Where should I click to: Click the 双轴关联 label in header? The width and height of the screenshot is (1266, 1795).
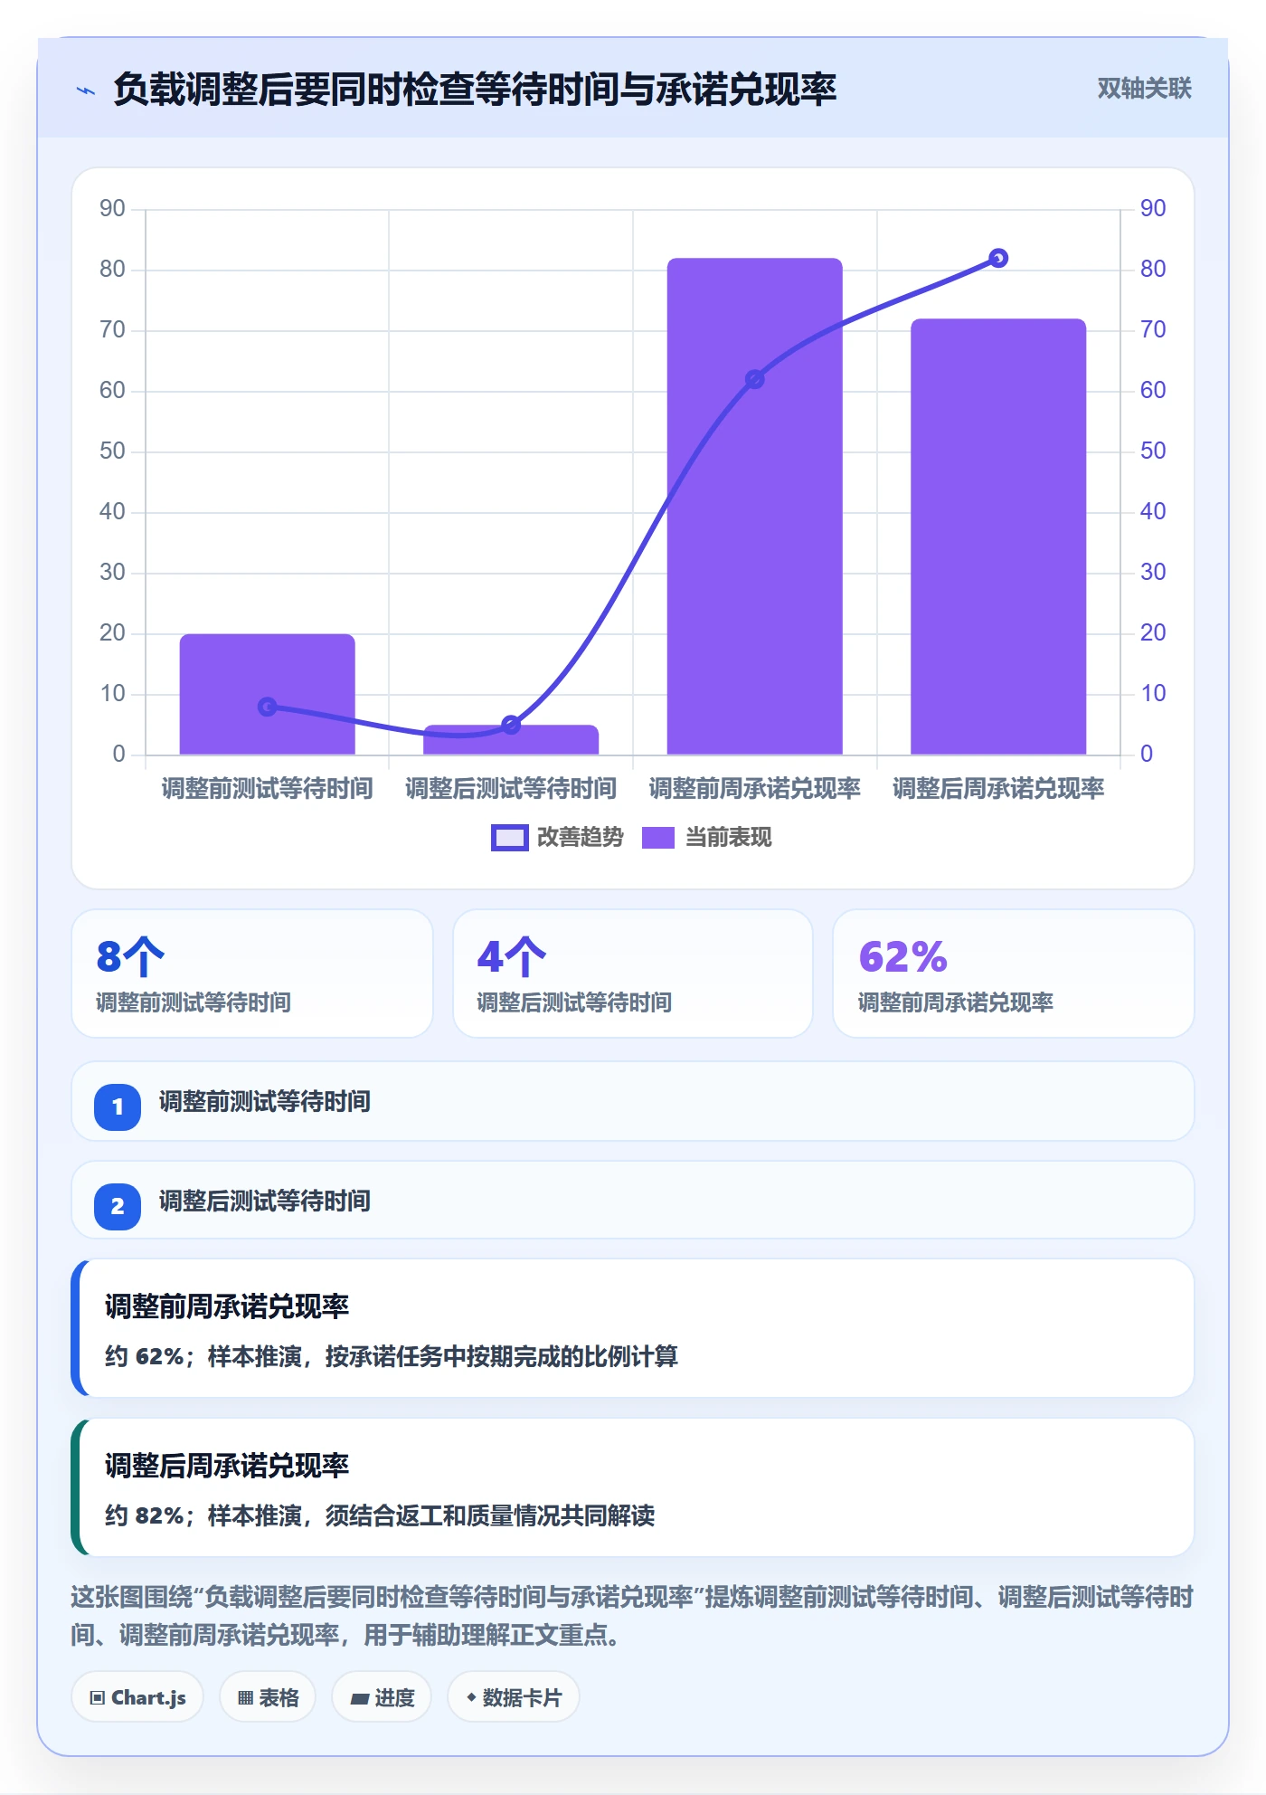coord(1144,89)
